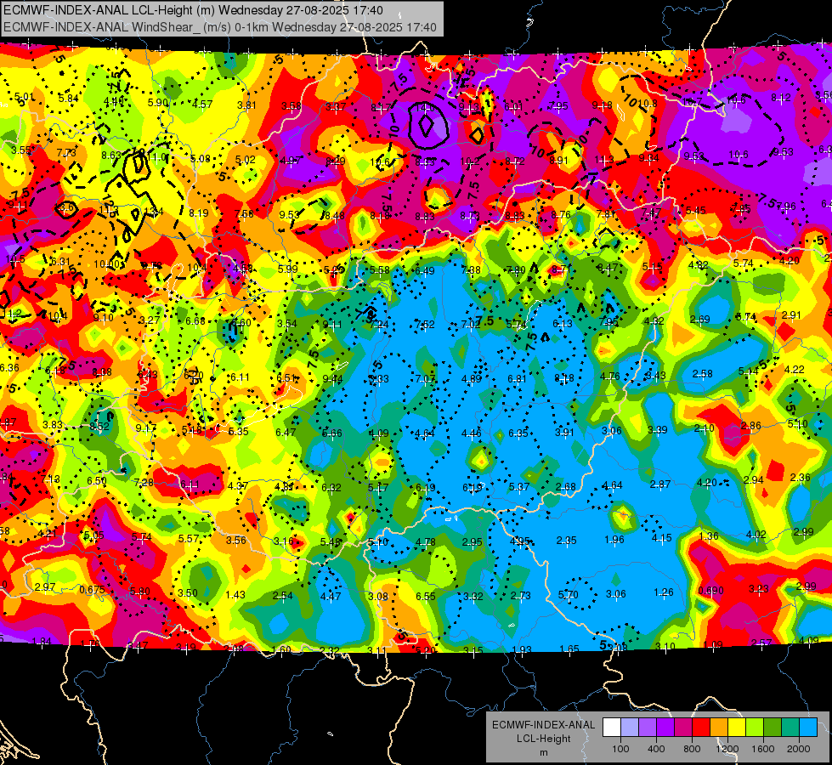This screenshot has width=832, height=765.
Task: Click the grid value 0.690
Action: pos(711,591)
